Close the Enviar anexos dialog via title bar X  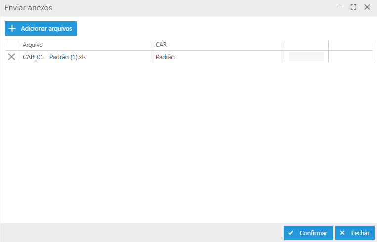367,7
